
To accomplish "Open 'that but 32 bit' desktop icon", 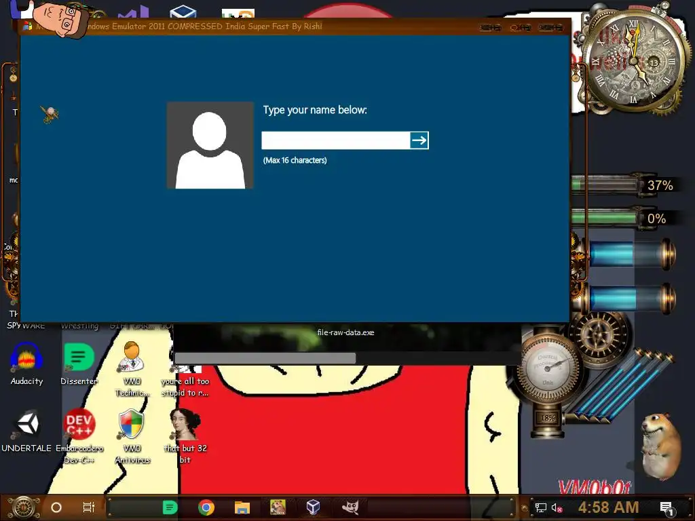I will 185,436.
